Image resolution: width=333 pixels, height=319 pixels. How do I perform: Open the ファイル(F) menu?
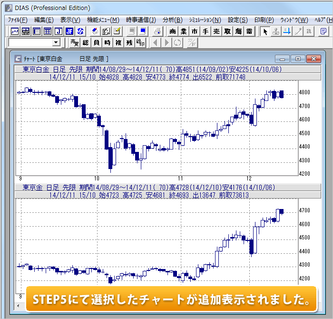coord(18,20)
